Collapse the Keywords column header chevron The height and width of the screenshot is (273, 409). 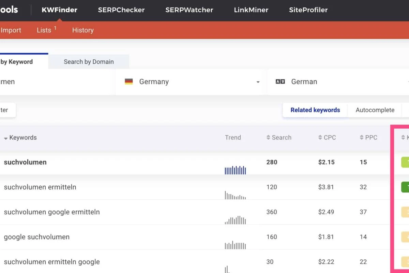[x=6, y=138]
